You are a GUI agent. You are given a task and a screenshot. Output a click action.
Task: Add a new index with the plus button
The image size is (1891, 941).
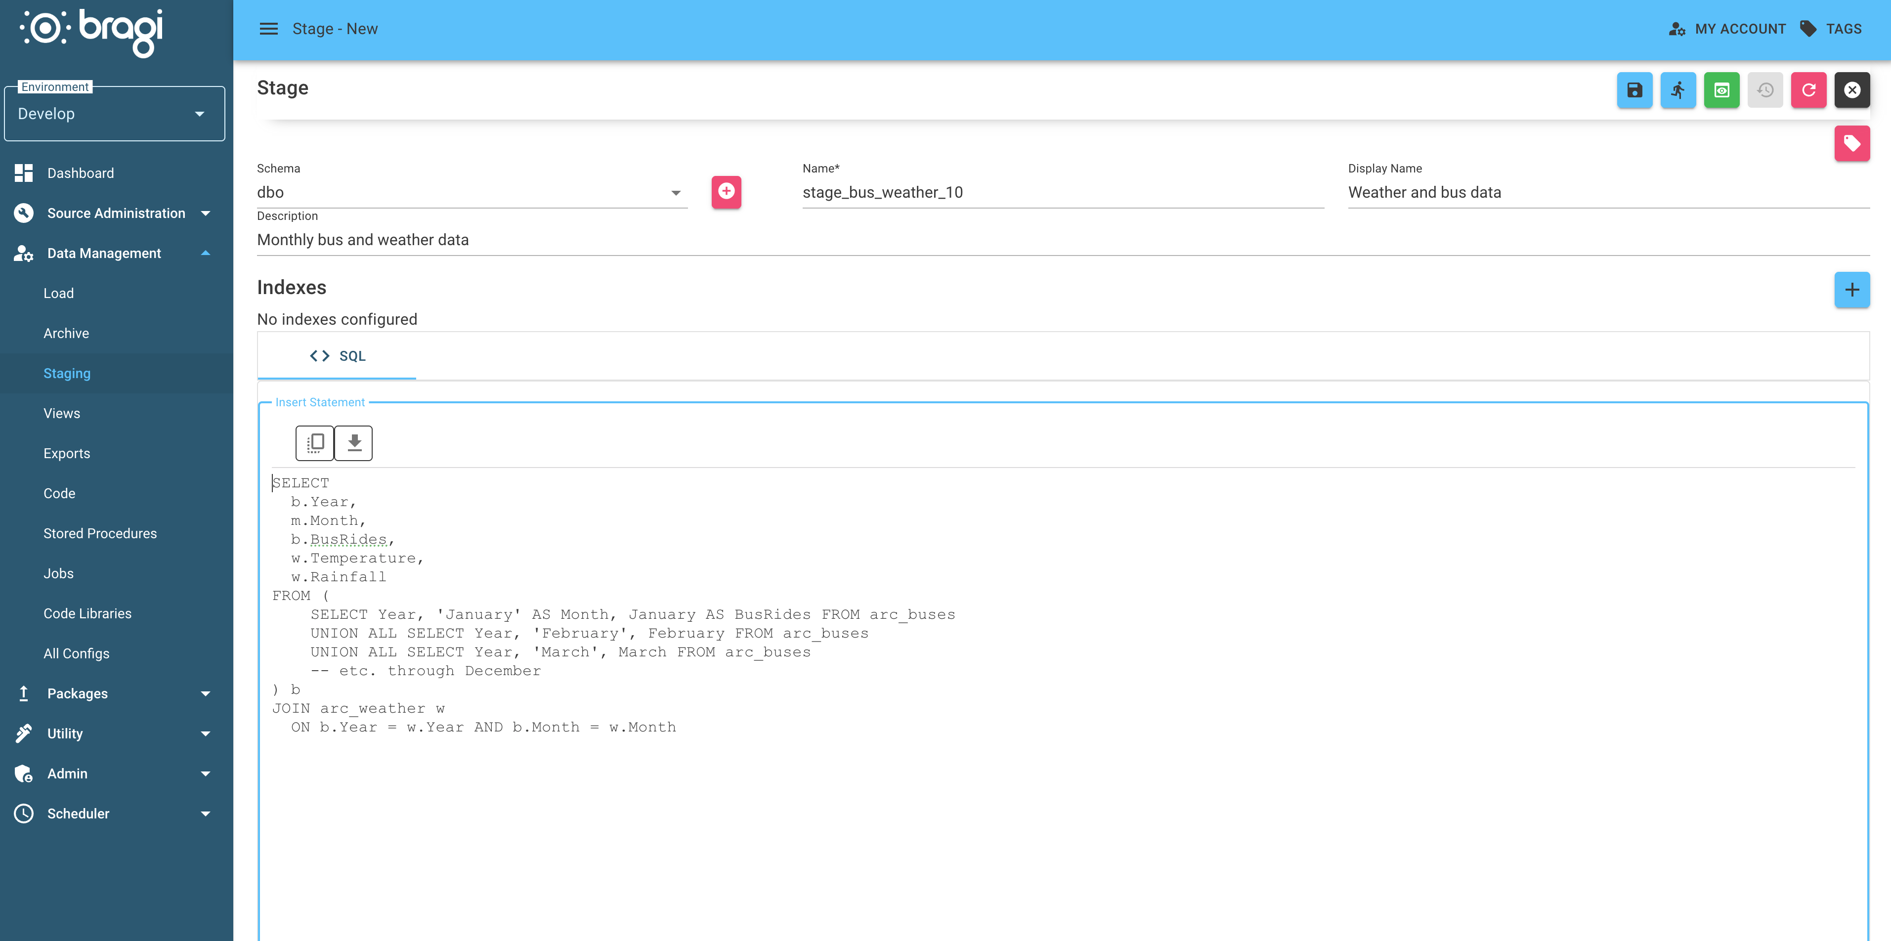tap(1852, 290)
